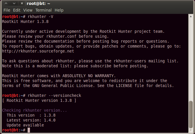Click the 'Checking rkhunter version...' line

click(x=35, y=110)
